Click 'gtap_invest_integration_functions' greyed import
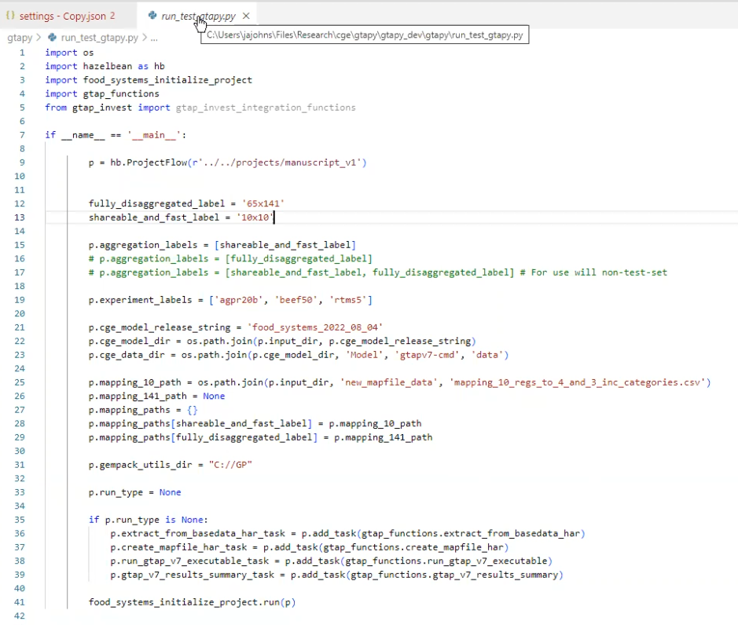Image resolution: width=738 pixels, height=625 pixels. [266, 108]
